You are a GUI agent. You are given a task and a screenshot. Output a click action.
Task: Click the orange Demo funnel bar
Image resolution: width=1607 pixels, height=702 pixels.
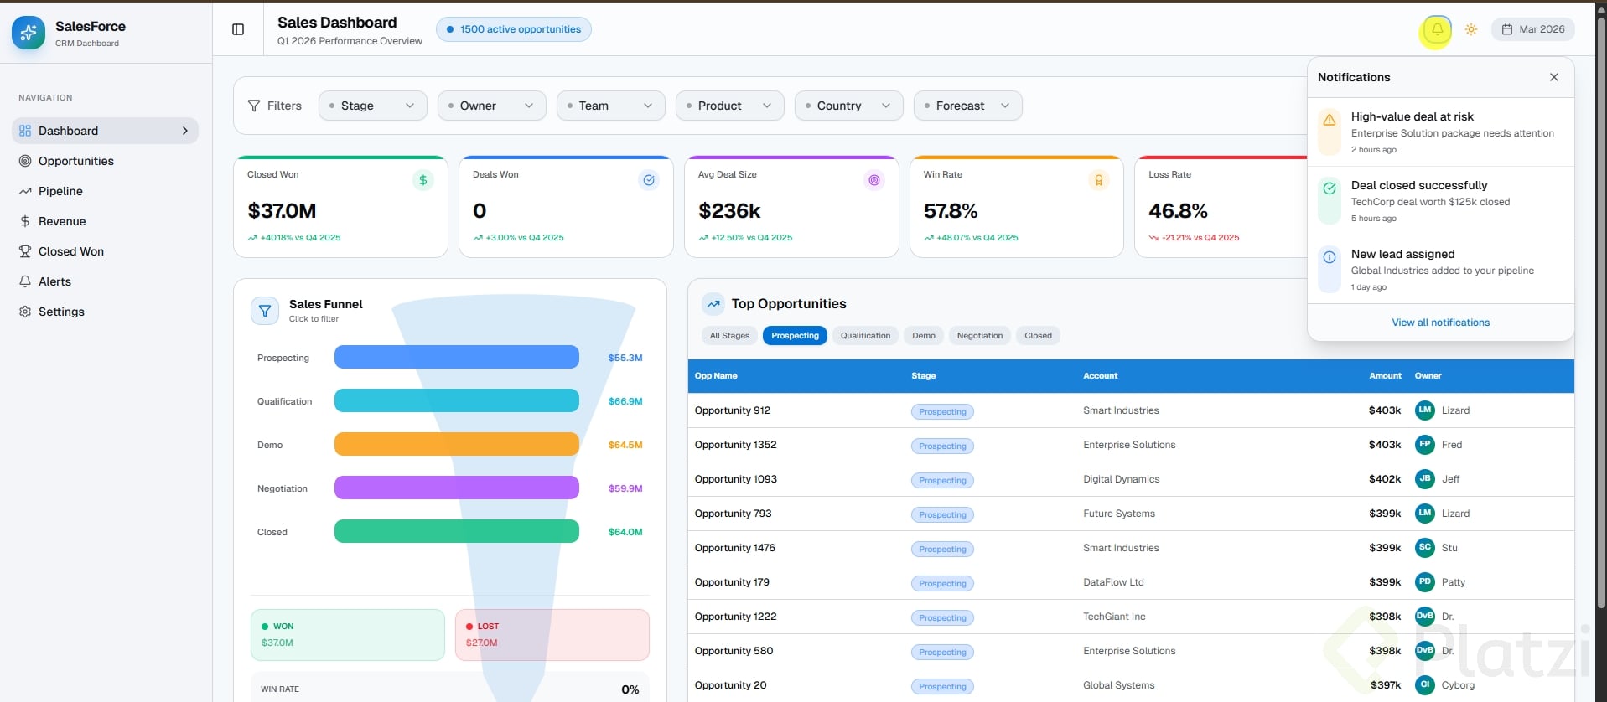[457, 444]
